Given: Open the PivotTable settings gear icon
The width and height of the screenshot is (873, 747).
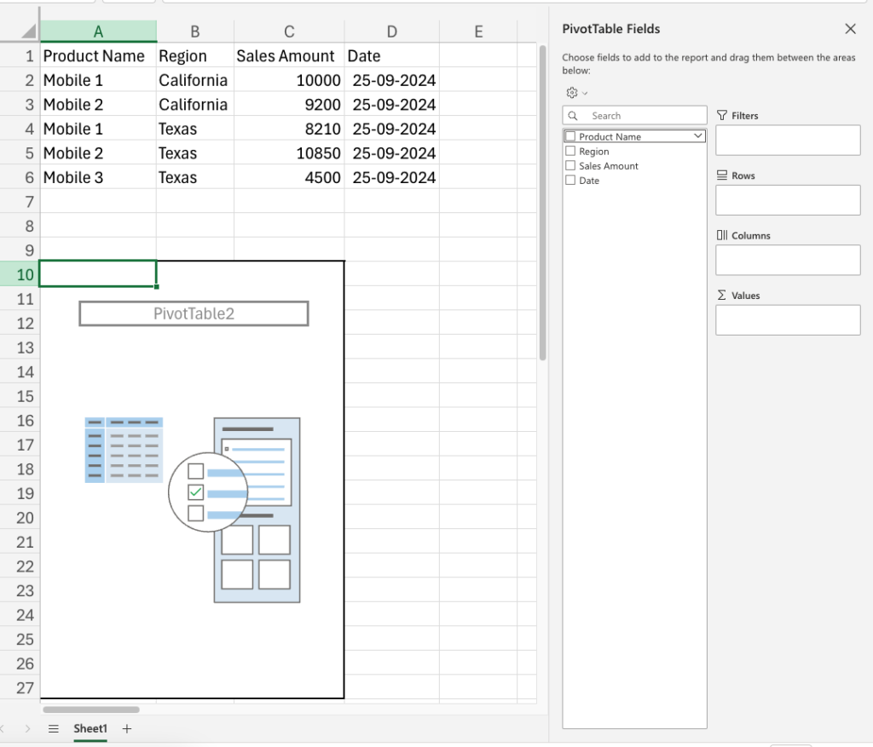Looking at the screenshot, I should (x=574, y=93).
